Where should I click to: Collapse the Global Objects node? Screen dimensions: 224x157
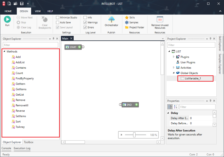(x=174, y=73)
